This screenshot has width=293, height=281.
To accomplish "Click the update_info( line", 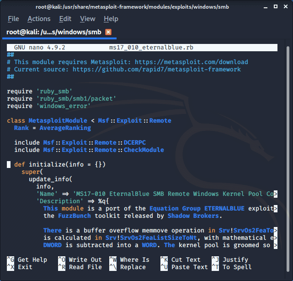I will pyautogui.click(x=50, y=179).
